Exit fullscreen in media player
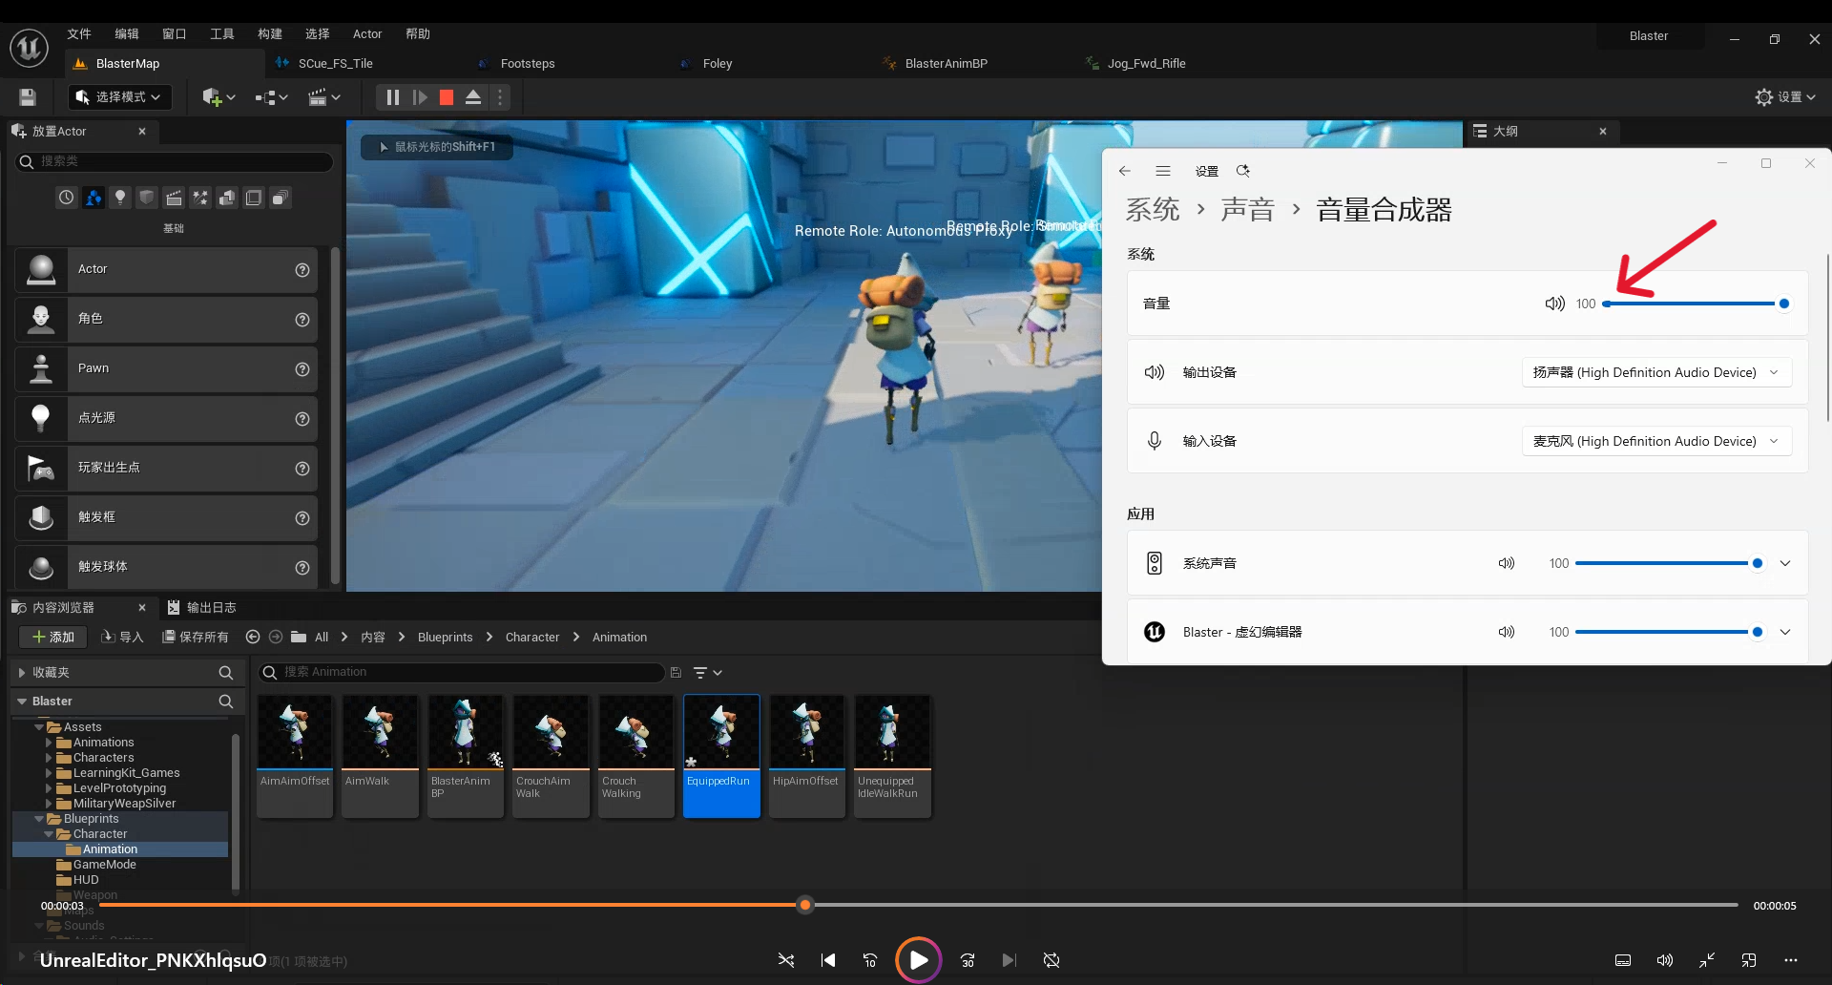 click(1707, 960)
